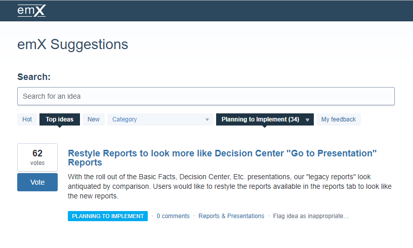The height and width of the screenshot is (248, 413).
Task: Open the New ideas tab
Action: coord(94,119)
